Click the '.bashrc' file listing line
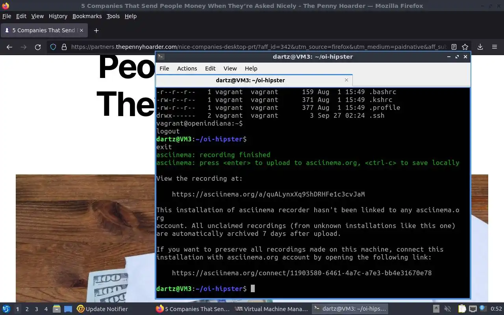The image size is (504, 315). point(276,92)
